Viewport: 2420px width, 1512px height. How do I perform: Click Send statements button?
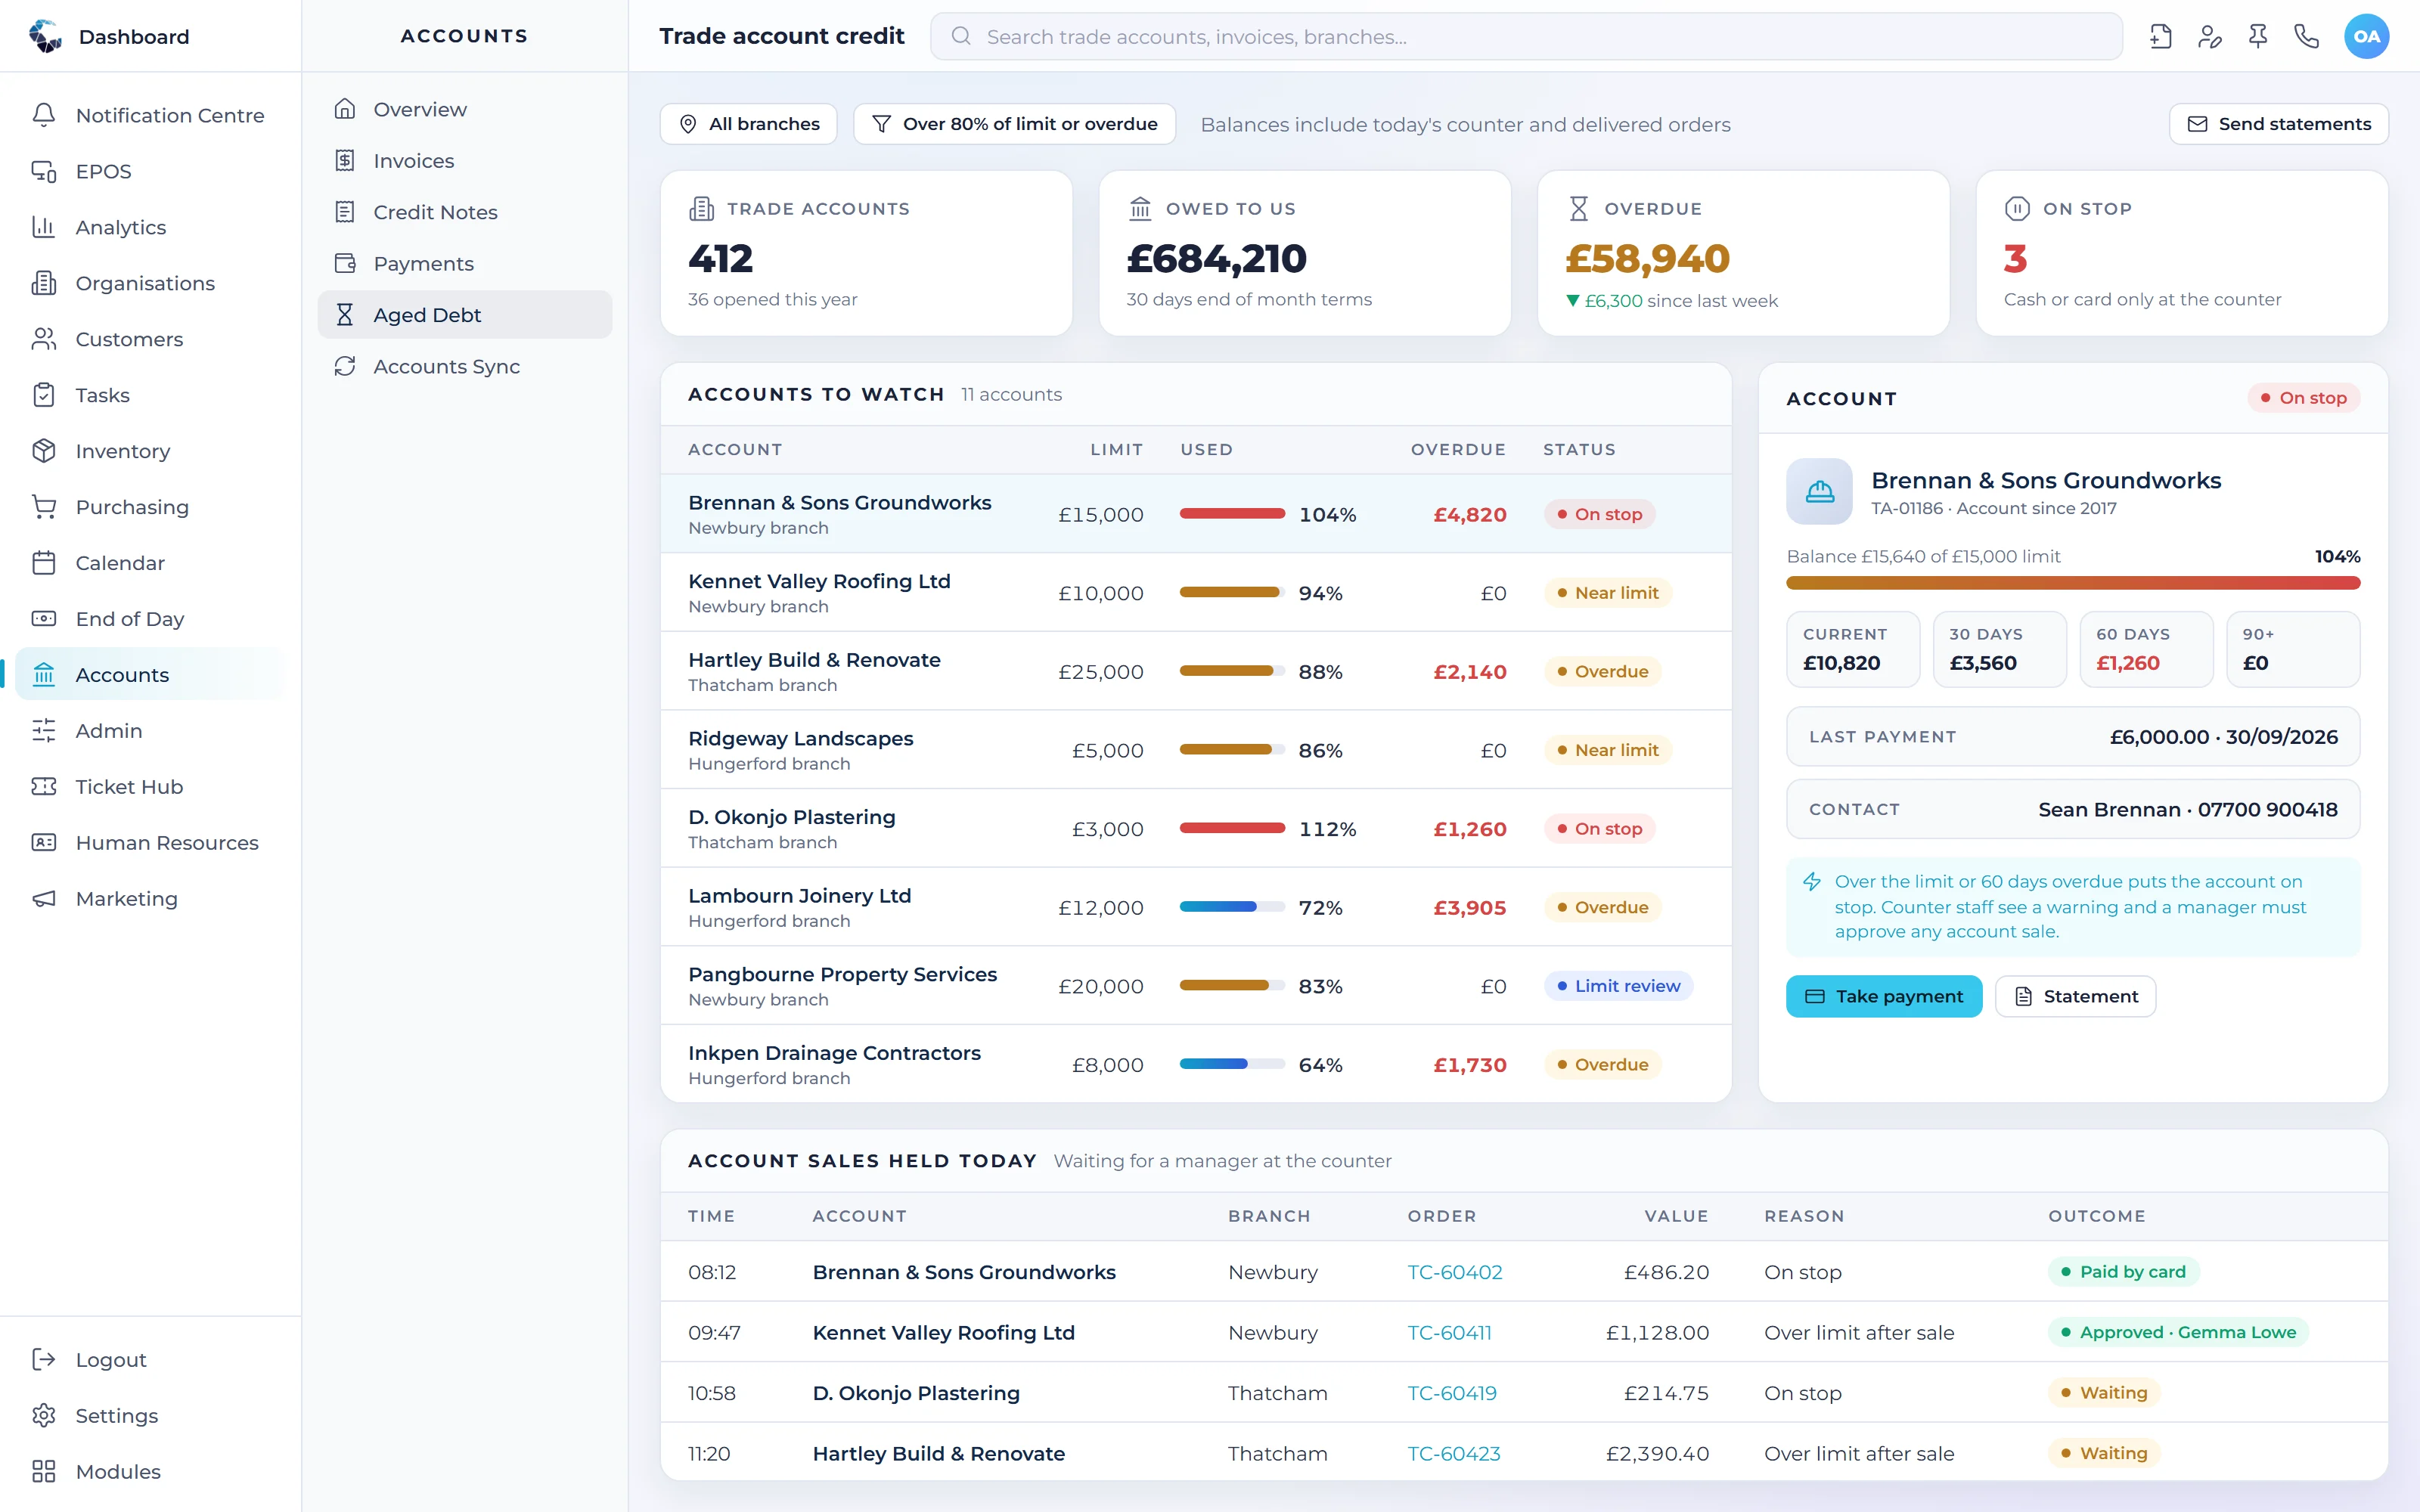[x=2278, y=124]
